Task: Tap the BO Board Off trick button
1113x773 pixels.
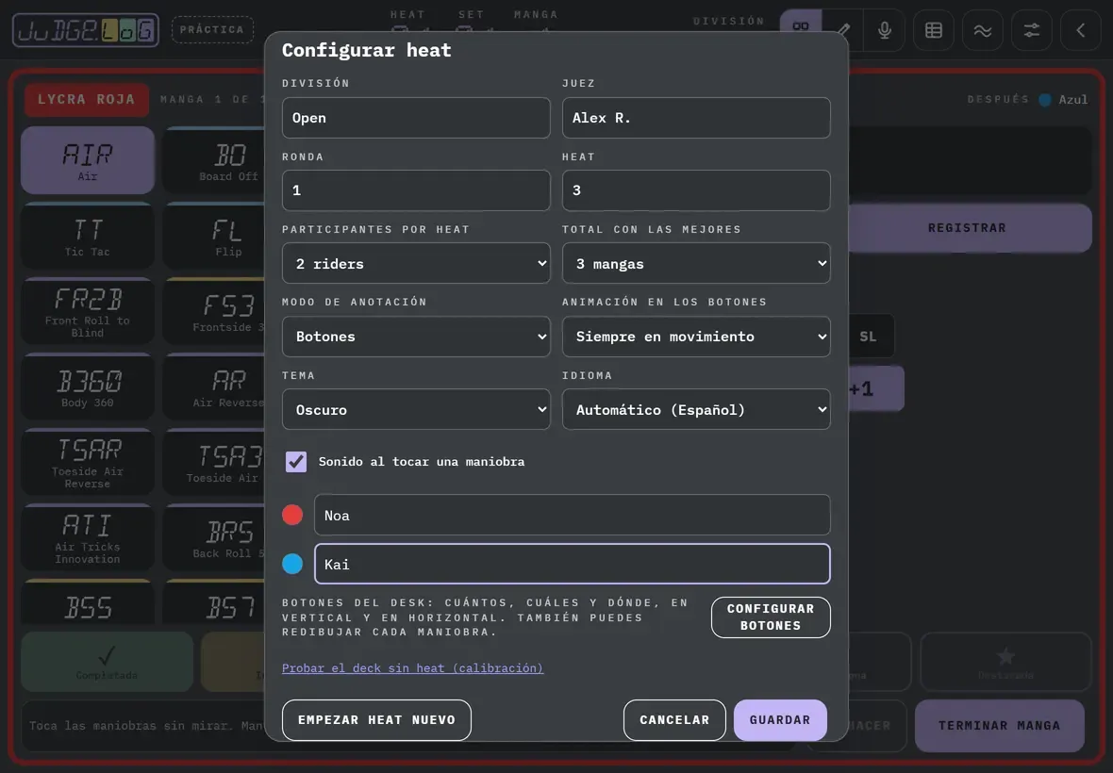Action: 214,160
